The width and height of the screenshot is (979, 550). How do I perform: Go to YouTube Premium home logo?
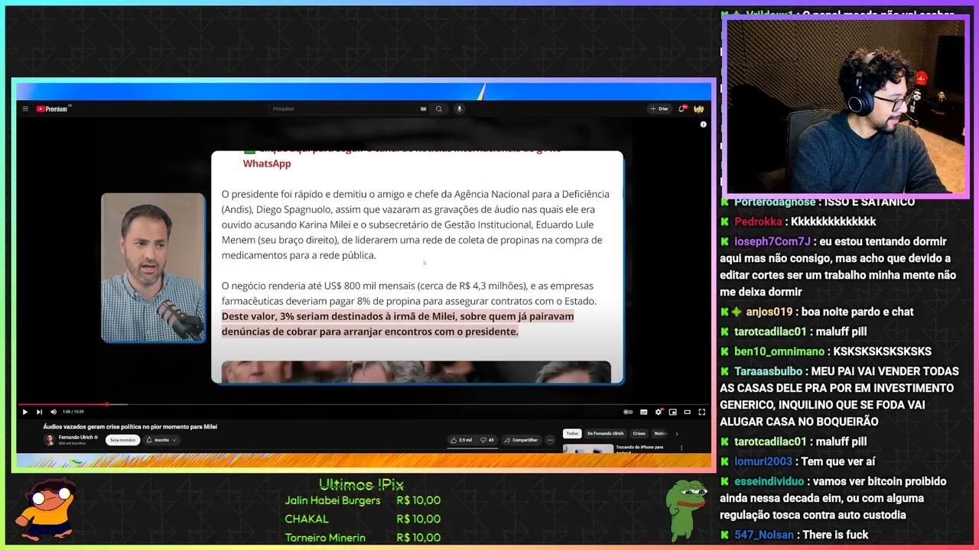coord(53,108)
